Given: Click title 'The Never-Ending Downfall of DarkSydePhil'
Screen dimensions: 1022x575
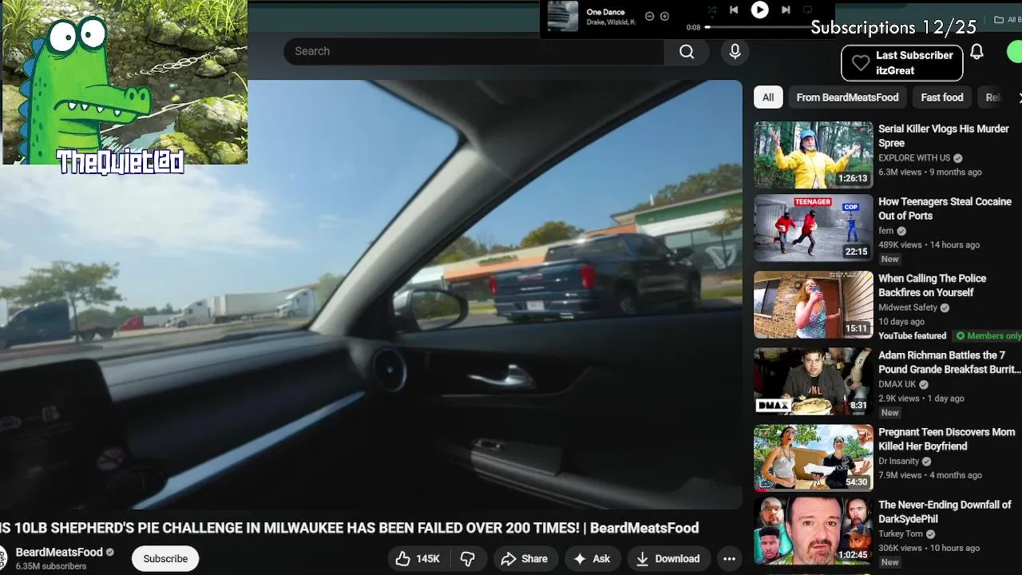Looking at the screenshot, I should 945,512.
